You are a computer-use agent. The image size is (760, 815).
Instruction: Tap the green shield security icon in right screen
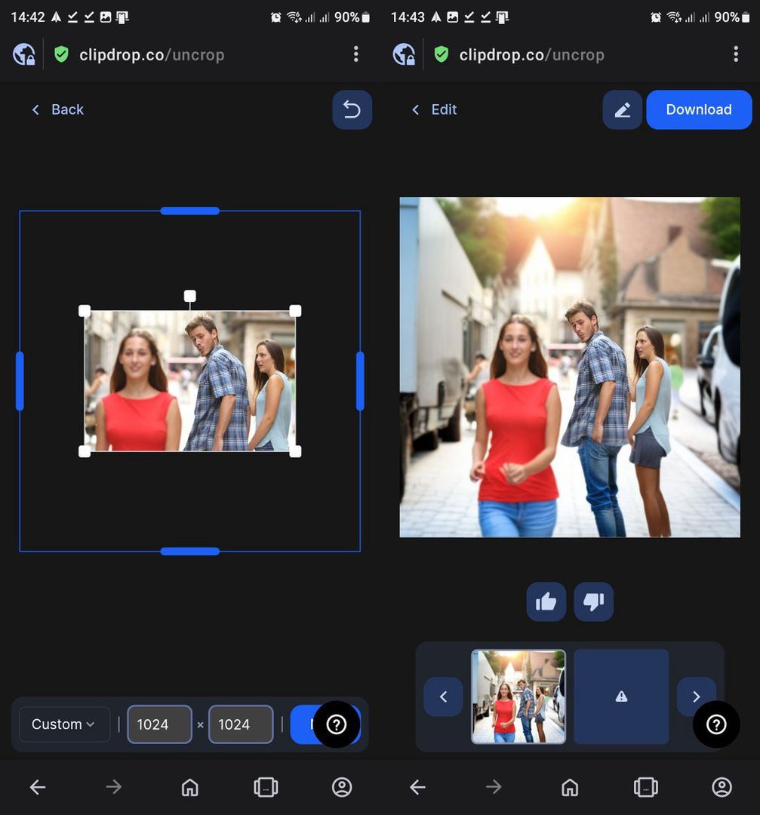click(442, 54)
